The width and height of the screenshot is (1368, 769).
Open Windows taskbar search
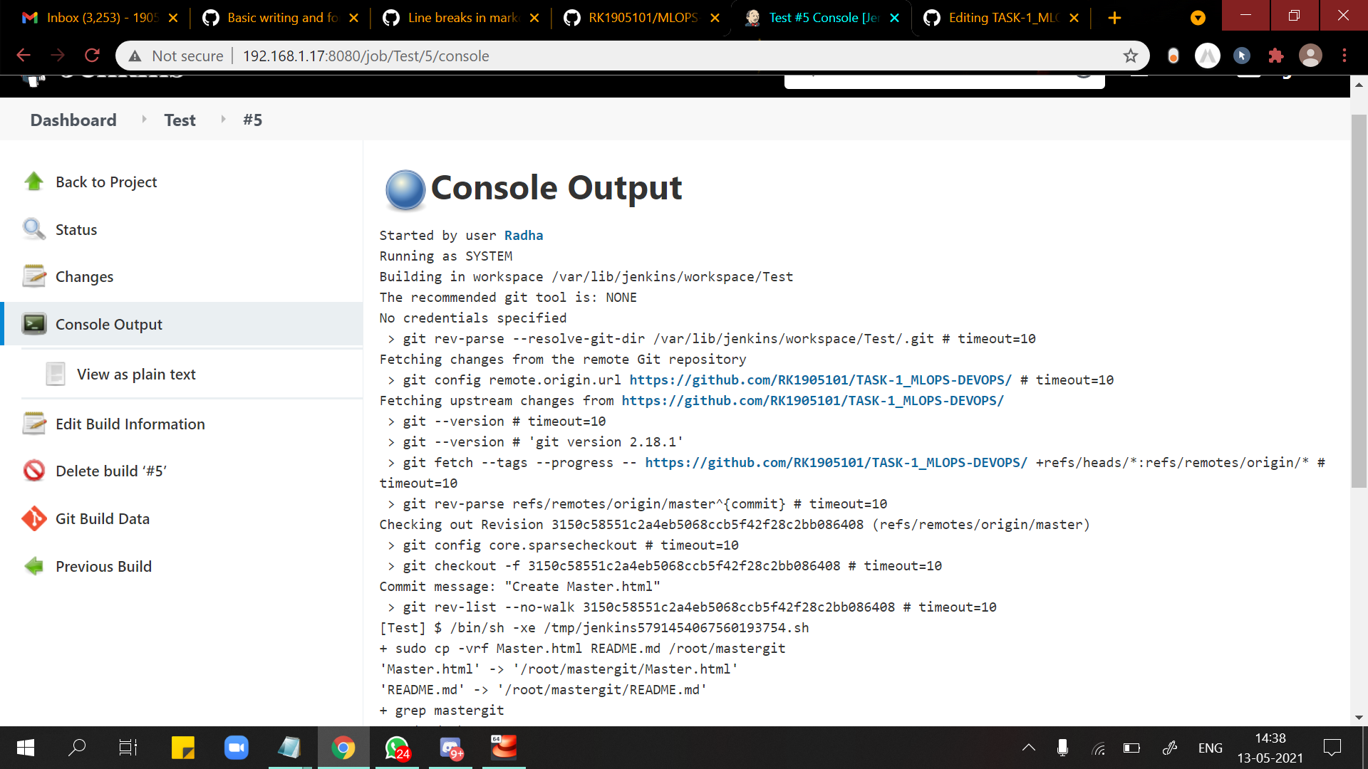77,748
